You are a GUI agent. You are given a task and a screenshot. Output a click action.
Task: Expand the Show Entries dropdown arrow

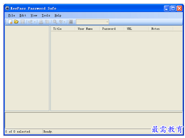[64, 22]
